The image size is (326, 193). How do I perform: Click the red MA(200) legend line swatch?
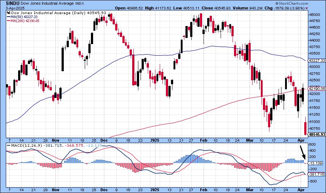tap(8, 21)
